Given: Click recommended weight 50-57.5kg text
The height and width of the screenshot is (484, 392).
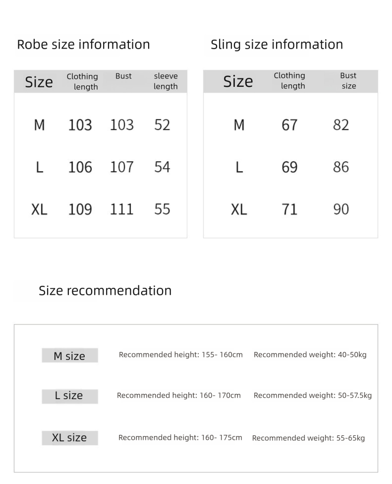Looking at the screenshot, I should [313, 396].
